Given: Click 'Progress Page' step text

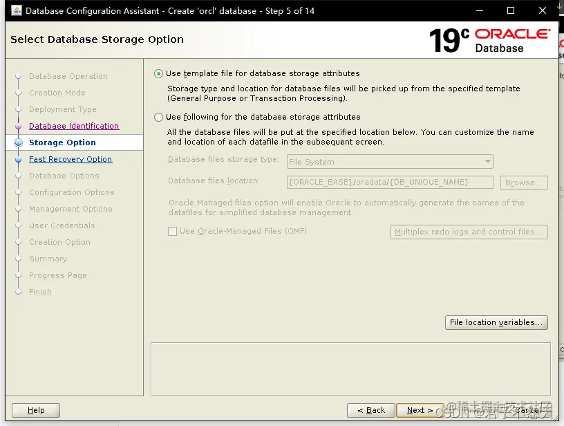Looking at the screenshot, I should click(58, 275).
